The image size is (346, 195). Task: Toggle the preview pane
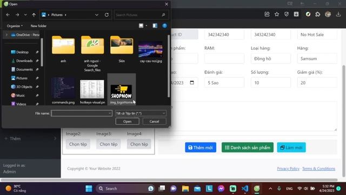coord(155,25)
